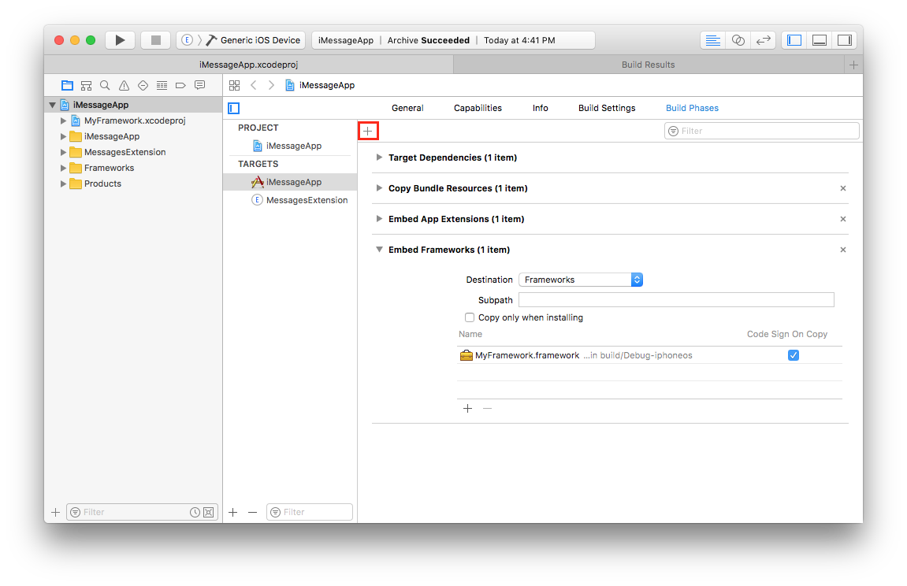Click the Subpath text field
The width and height of the screenshot is (907, 586).
click(675, 300)
